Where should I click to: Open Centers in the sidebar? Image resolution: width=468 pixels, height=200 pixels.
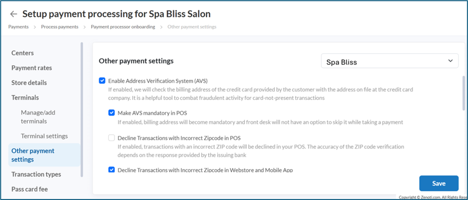(x=23, y=53)
